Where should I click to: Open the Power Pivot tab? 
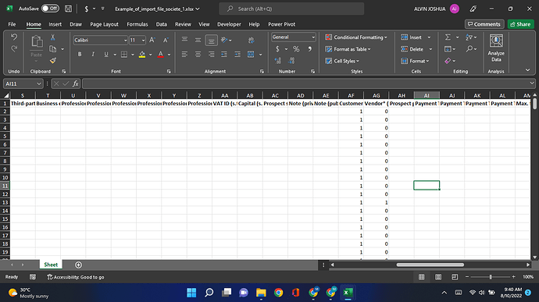(x=281, y=24)
